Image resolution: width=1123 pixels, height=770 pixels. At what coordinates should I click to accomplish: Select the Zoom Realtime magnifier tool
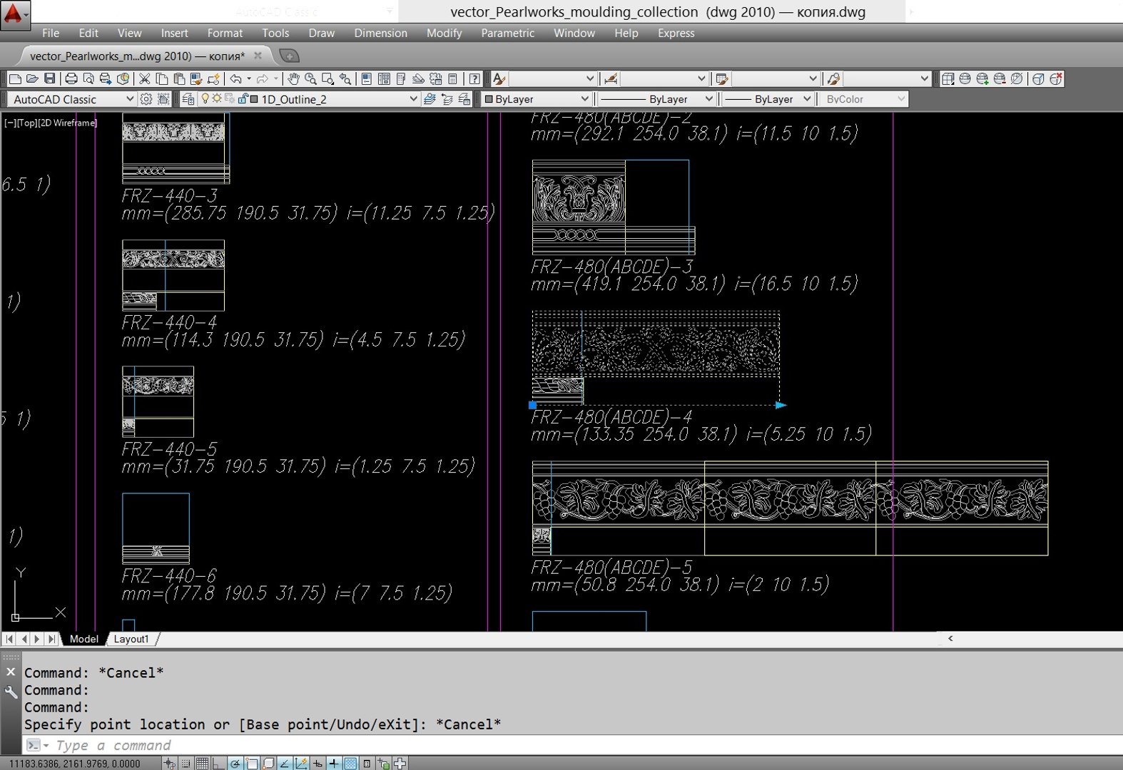(x=310, y=78)
